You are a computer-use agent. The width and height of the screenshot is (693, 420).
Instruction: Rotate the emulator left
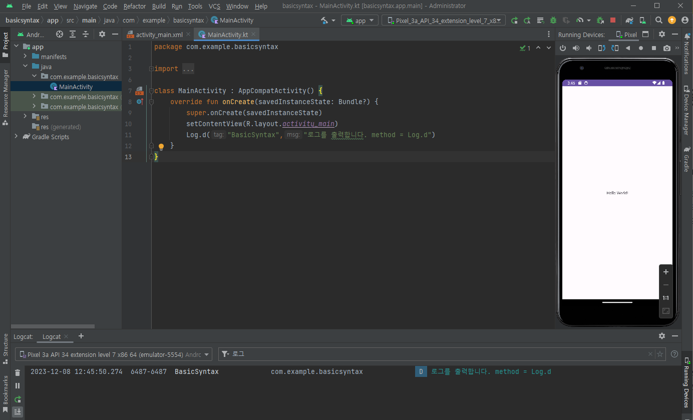[x=602, y=48]
